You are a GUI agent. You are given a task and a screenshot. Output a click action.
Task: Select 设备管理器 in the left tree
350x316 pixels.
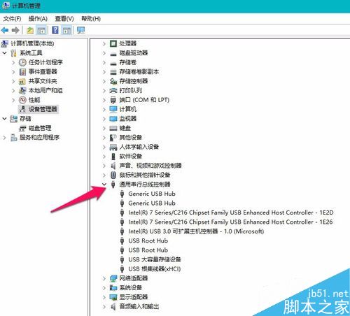(43, 109)
